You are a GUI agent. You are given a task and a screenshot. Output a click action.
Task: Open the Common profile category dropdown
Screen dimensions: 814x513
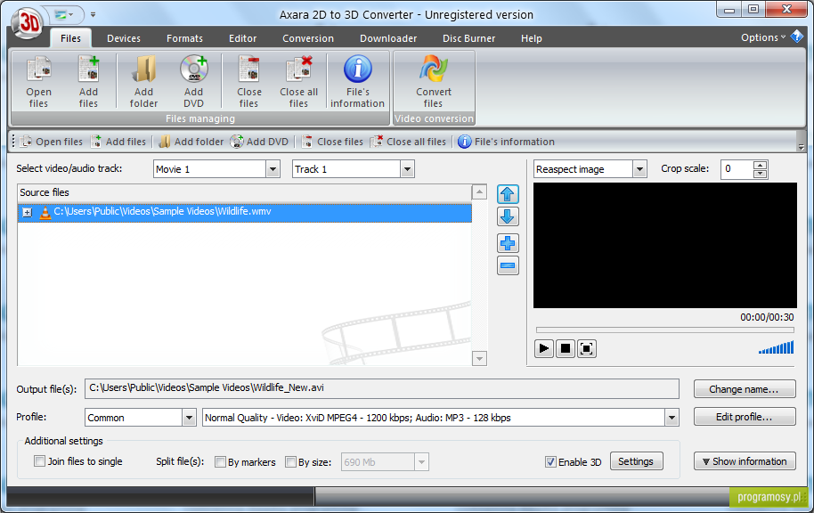(x=190, y=418)
